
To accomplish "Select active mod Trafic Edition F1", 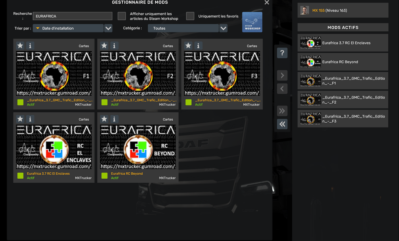I will pyautogui.click(x=343, y=81).
